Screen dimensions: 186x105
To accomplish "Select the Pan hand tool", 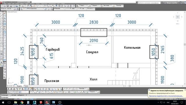I will [x=44, y=6].
